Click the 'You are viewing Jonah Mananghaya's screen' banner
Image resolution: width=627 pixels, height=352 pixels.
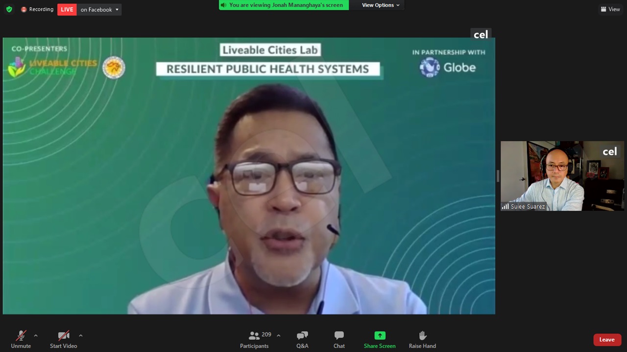[284, 5]
